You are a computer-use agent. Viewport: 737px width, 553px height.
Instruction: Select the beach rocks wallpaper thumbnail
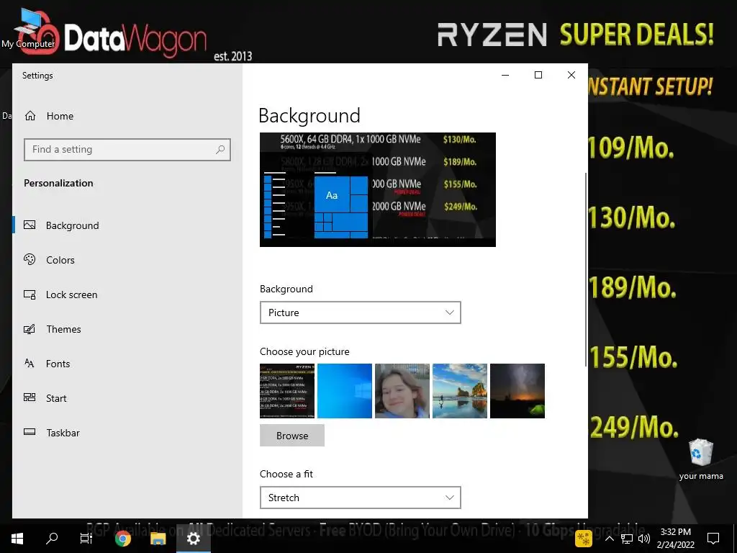pos(460,391)
